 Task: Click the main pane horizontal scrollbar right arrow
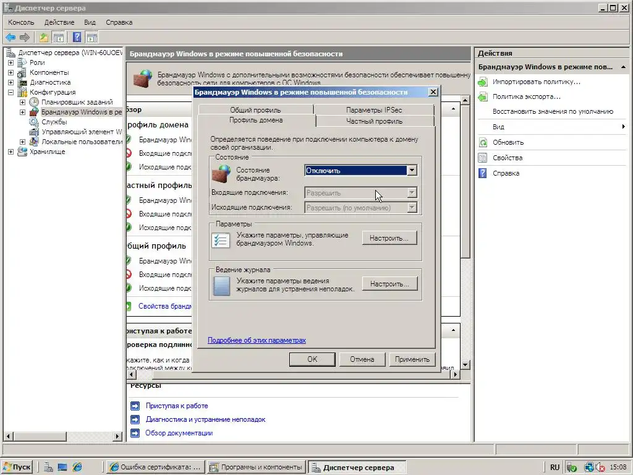tap(456, 375)
